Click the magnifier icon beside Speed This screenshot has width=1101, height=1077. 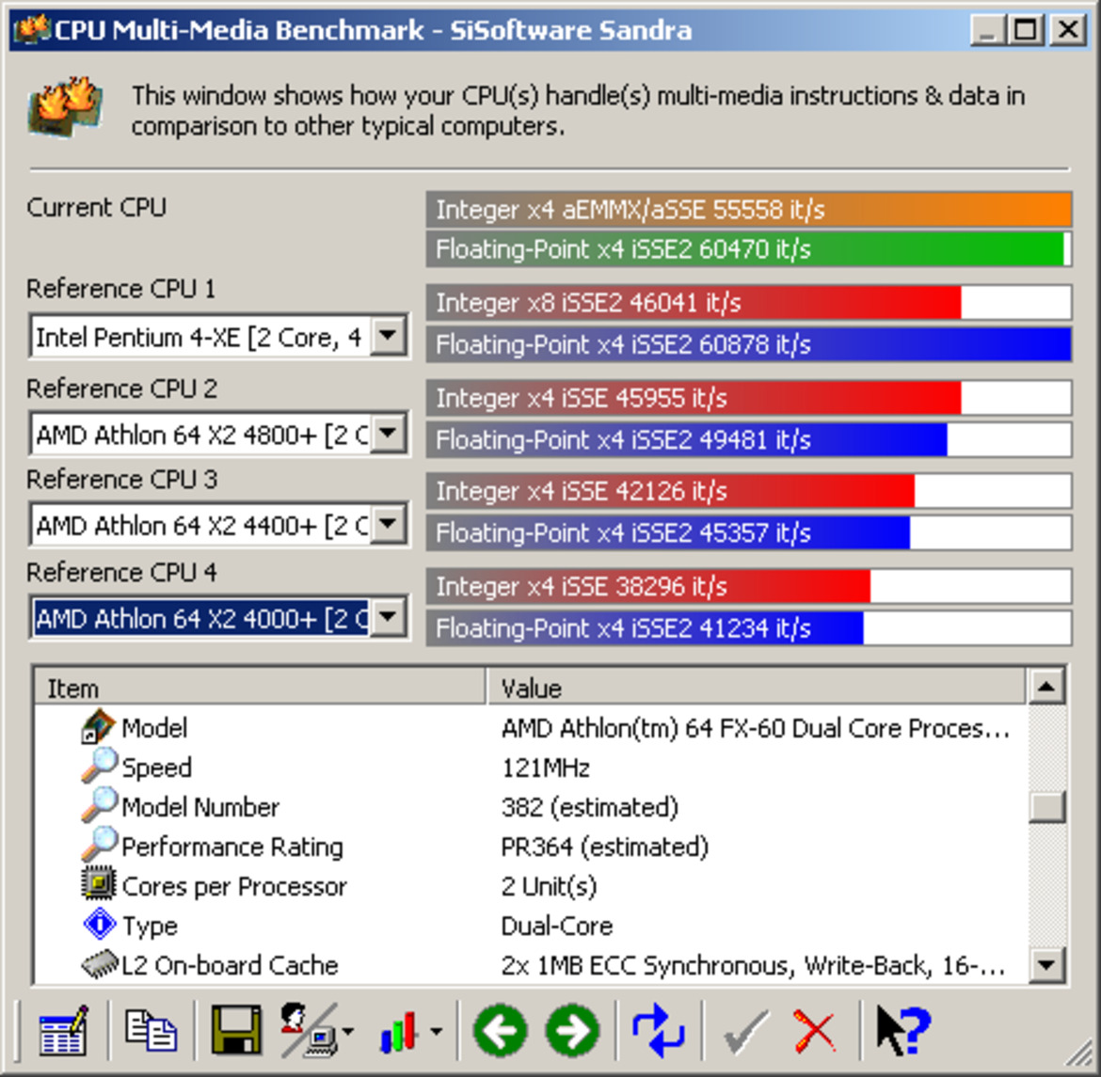pos(99,766)
